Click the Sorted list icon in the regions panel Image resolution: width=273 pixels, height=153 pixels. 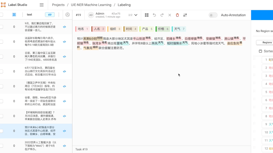click(x=260, y=51)
